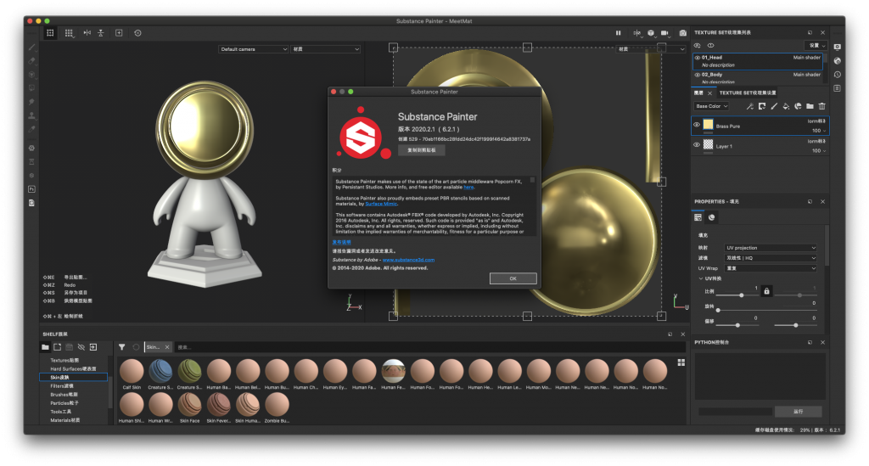Select the Clone stamp tool
This screenshot has height=466, width=869.
tap(31, 115)
